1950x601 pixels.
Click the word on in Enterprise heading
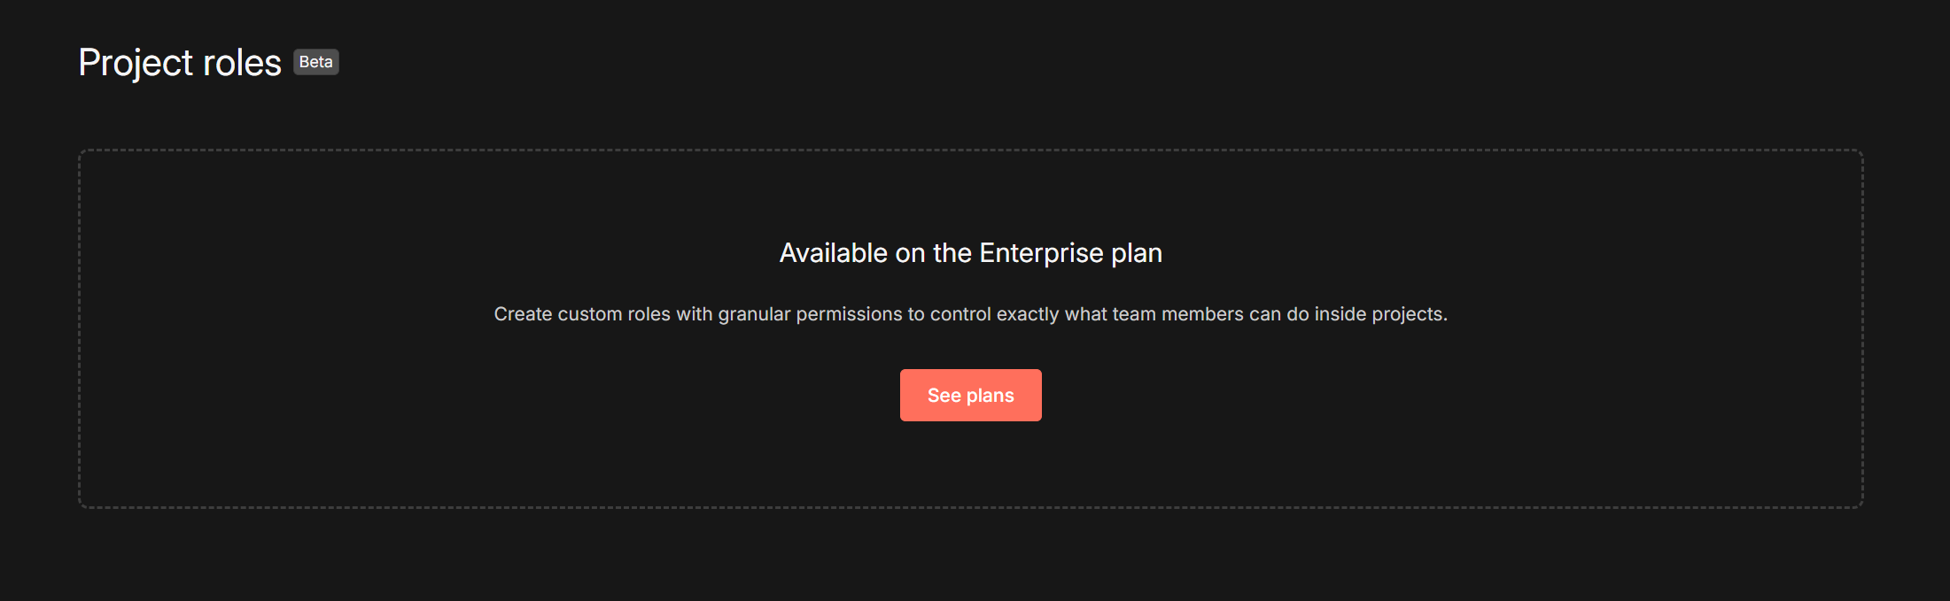point(910,253)
